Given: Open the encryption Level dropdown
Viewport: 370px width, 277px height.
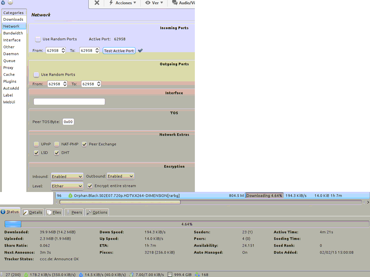Looking at the screenshot, I should (67, 186).
